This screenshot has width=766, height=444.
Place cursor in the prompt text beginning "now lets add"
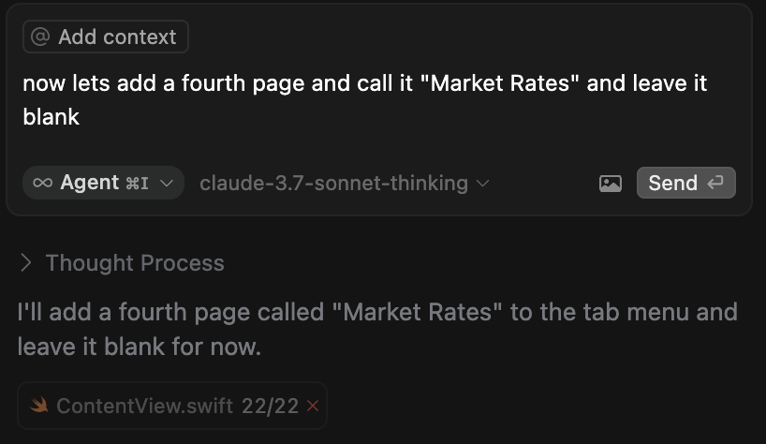pyautogui.click(x=364, y=99)
